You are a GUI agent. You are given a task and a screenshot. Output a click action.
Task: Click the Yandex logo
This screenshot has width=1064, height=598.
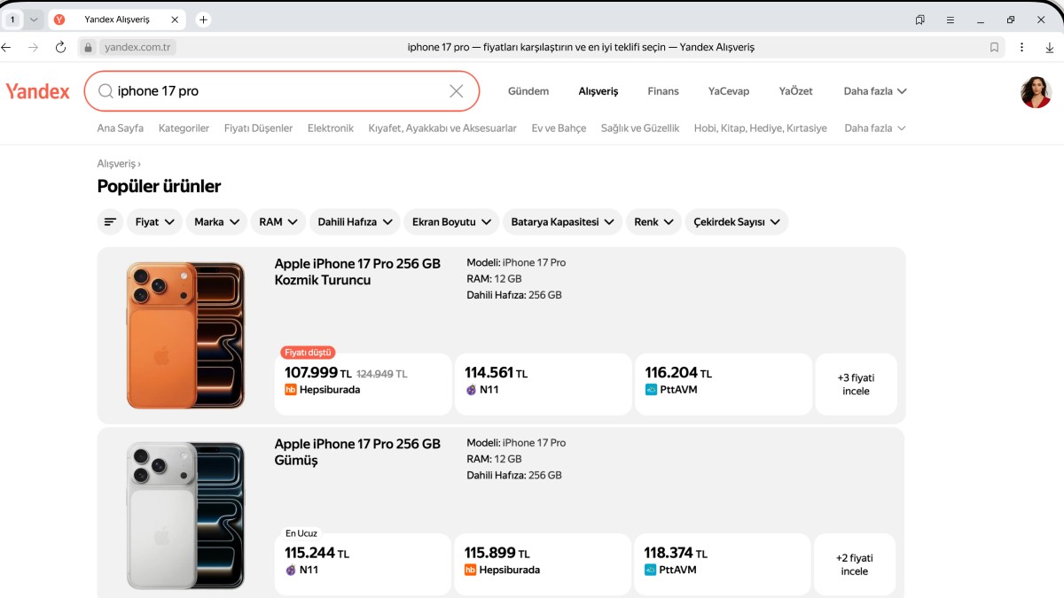click(x=37, y=91)
